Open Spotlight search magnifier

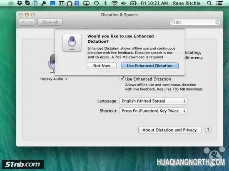[x=209, y=3]
